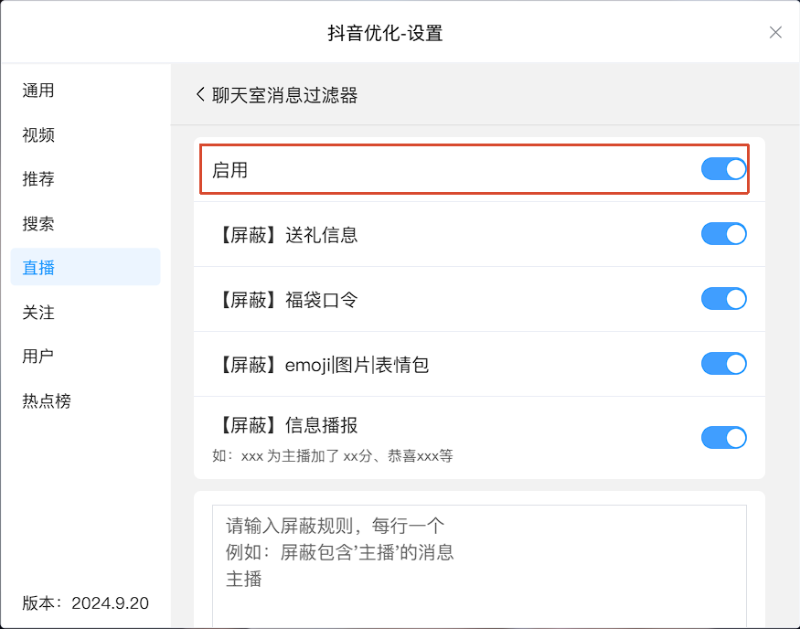Viewport: 800px width, 629px height.
Task: Click the 【屏蔽】信息播报 label
Action: tap(285, 425)
